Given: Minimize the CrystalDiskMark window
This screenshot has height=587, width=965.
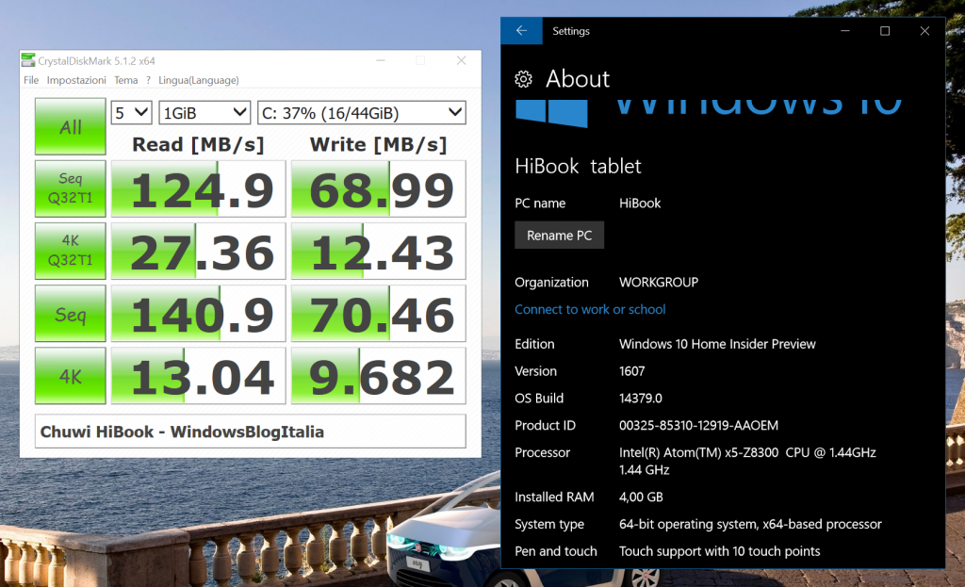Looking at the screenshot, I should coord(381,60).
